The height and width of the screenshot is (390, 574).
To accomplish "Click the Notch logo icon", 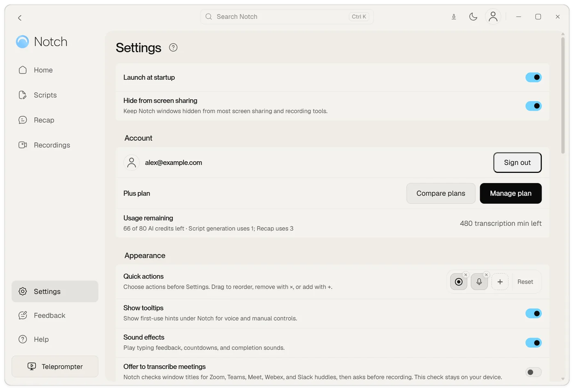I will click(x=22, y=41).
